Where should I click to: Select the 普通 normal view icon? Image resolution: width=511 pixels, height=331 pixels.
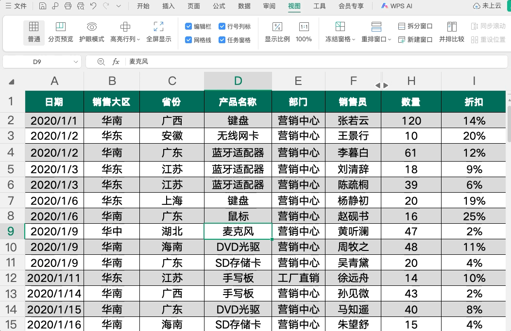tap(34, 32)
